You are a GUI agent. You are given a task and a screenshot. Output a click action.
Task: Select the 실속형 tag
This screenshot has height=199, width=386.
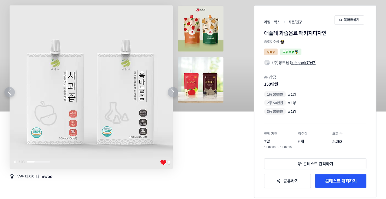(271, 52)
